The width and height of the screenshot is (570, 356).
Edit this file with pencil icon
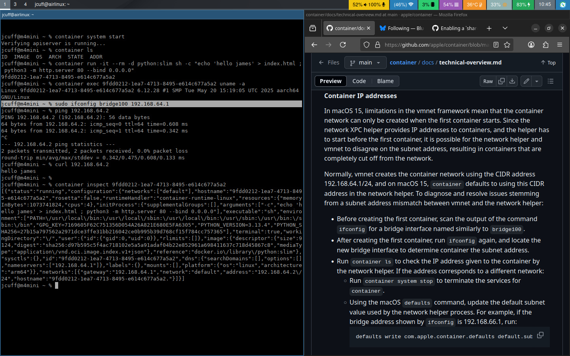526,81
